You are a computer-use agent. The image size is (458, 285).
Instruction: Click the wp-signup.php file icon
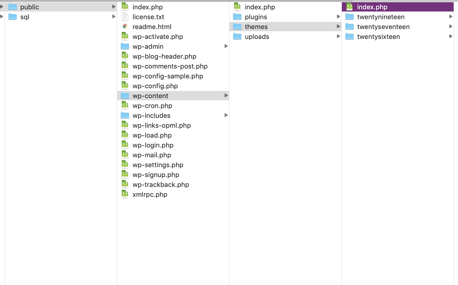pos(125,174)
